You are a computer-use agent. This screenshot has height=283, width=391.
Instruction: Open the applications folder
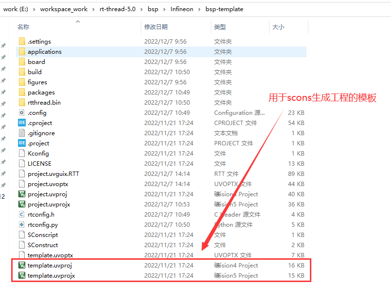(44, 52)
